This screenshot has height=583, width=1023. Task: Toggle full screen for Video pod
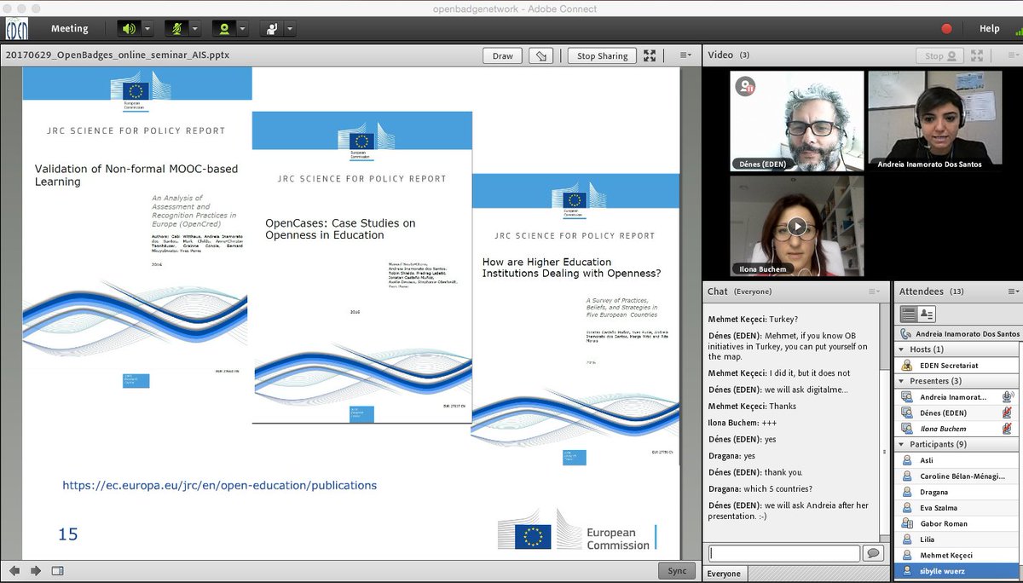coord(977,55)
